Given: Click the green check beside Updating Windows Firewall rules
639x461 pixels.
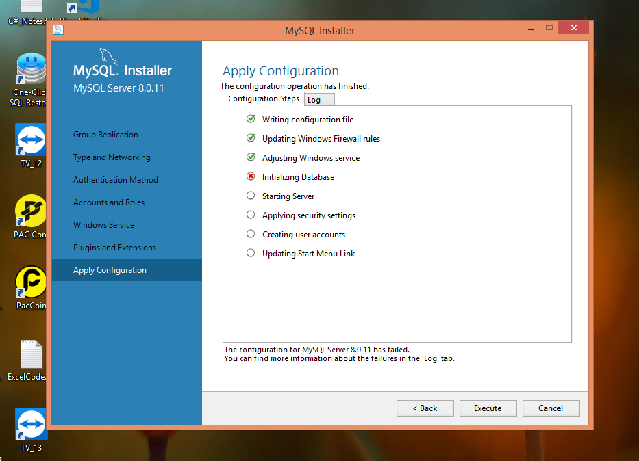Looking at the screenshot, I should tap(251, 137).
